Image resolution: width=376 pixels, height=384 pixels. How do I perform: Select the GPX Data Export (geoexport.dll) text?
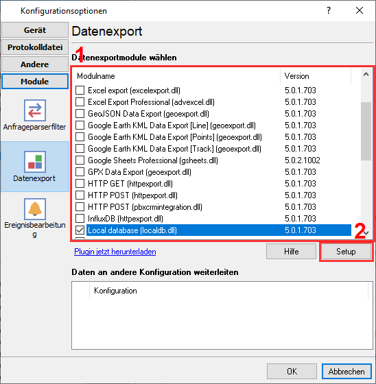[139, 172]
